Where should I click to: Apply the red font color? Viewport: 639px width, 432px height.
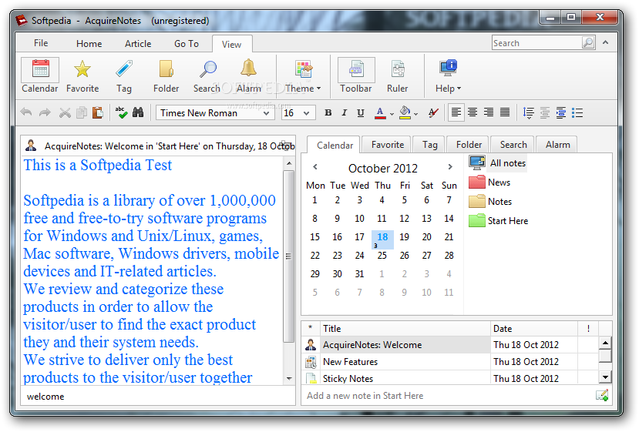tap(380, 112)
